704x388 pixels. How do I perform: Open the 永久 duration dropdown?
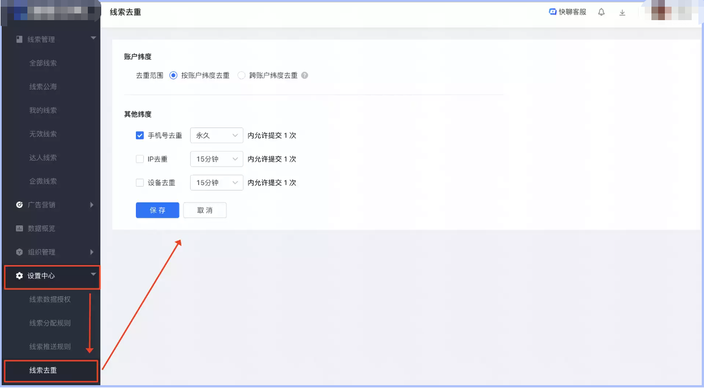(x=216, y=135)
